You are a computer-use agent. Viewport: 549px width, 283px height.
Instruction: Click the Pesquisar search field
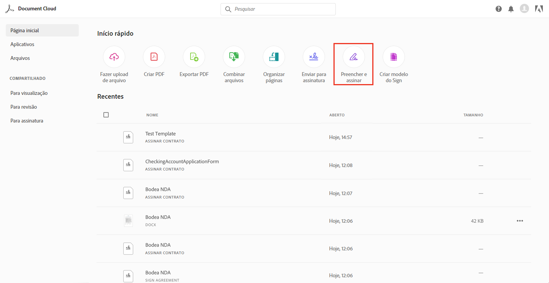point(282,9)
